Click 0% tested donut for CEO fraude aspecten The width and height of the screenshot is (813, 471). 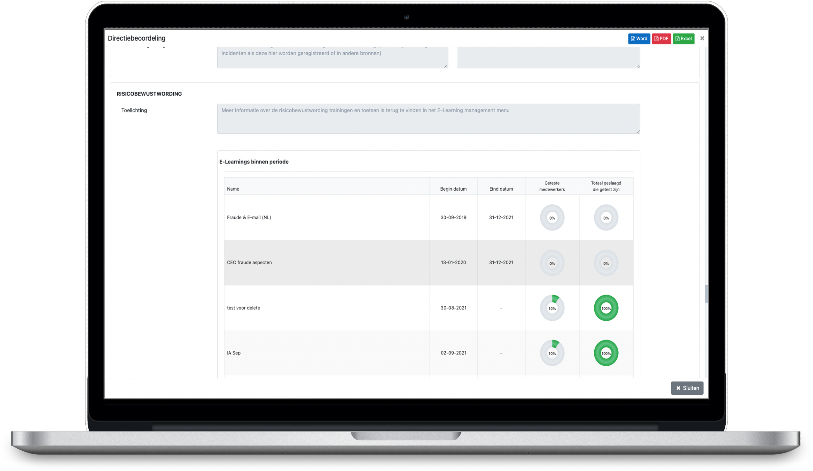pyautogui.click(x=552, y=263)
